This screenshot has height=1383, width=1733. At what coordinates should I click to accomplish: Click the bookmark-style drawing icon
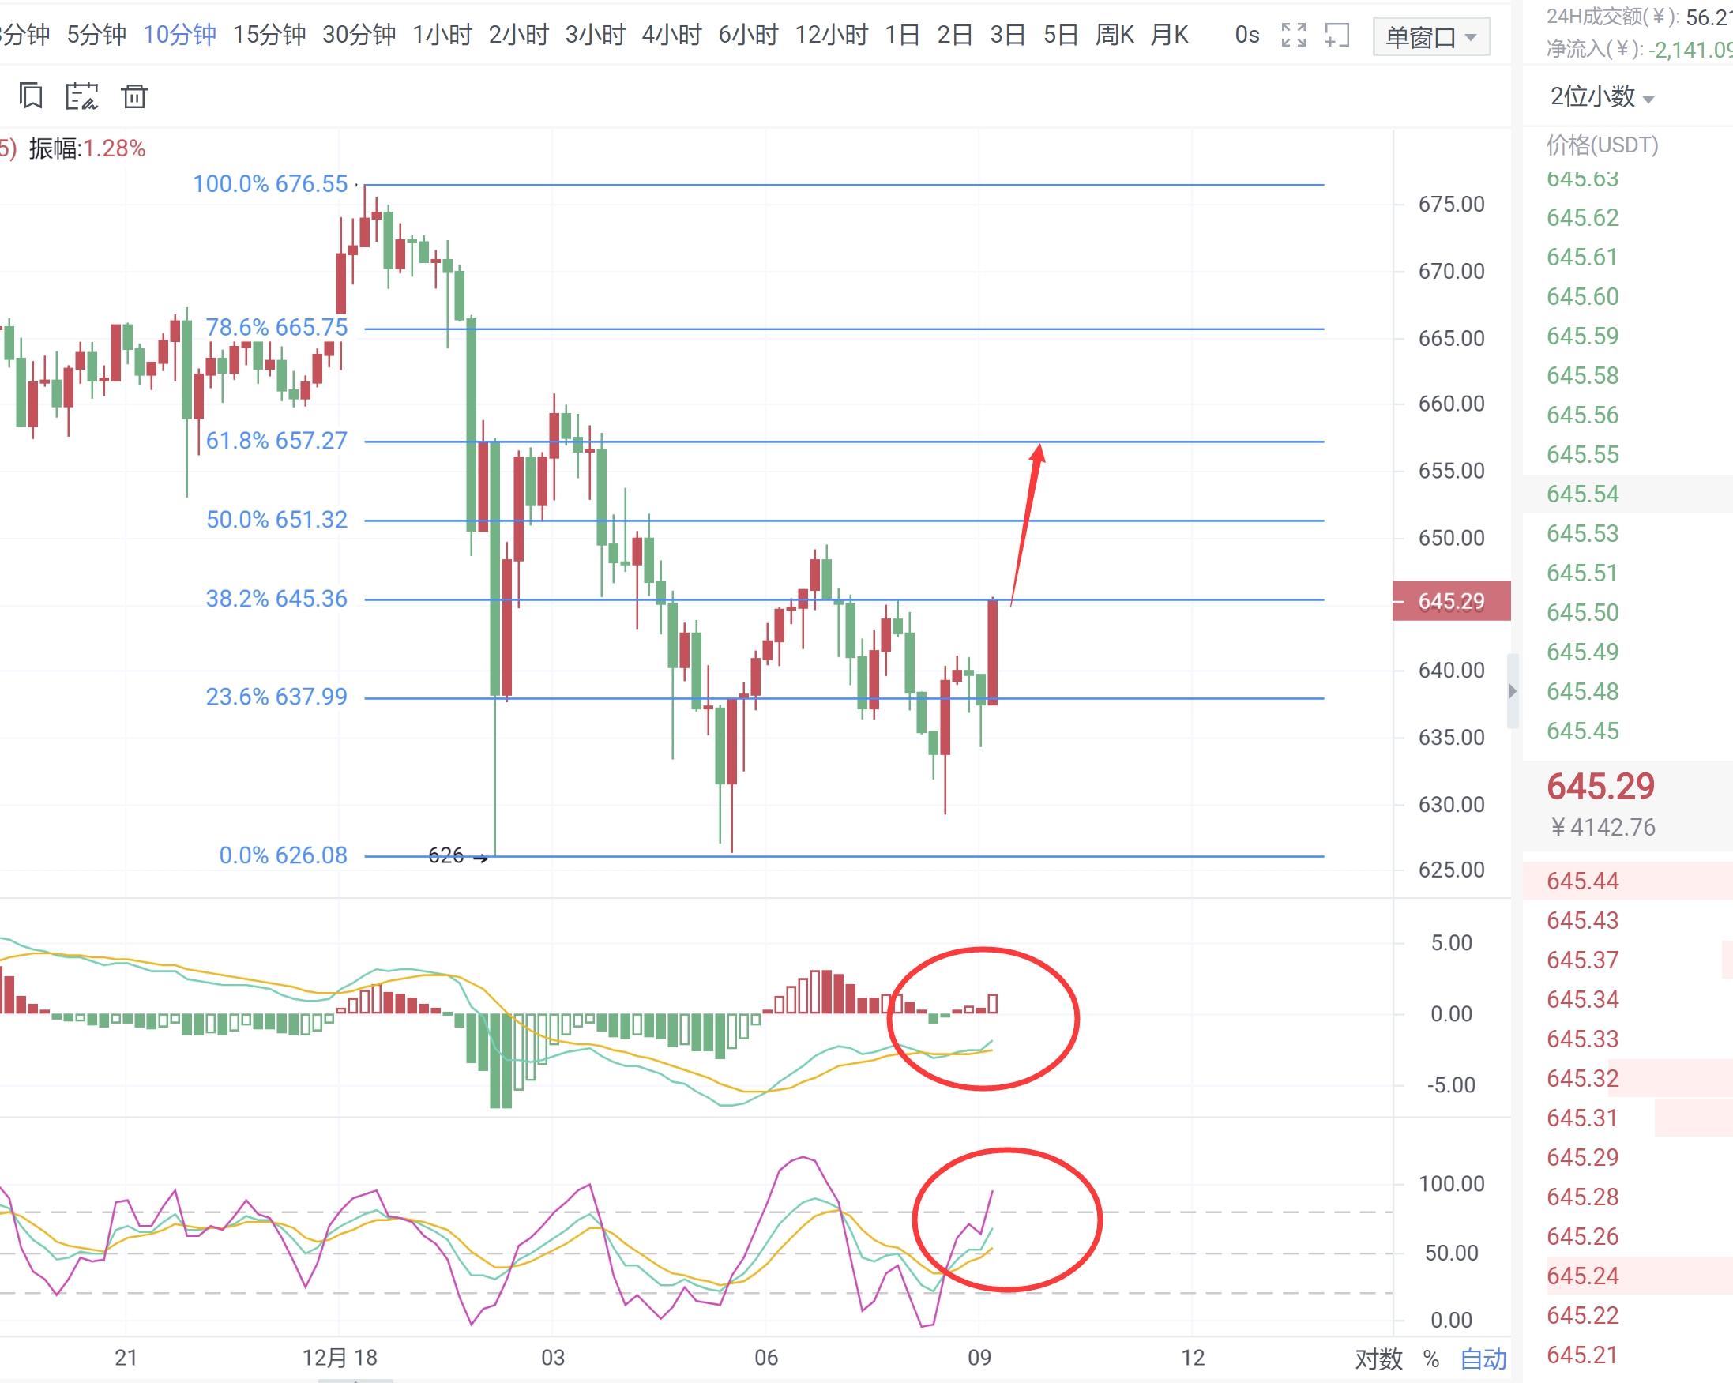31,96
